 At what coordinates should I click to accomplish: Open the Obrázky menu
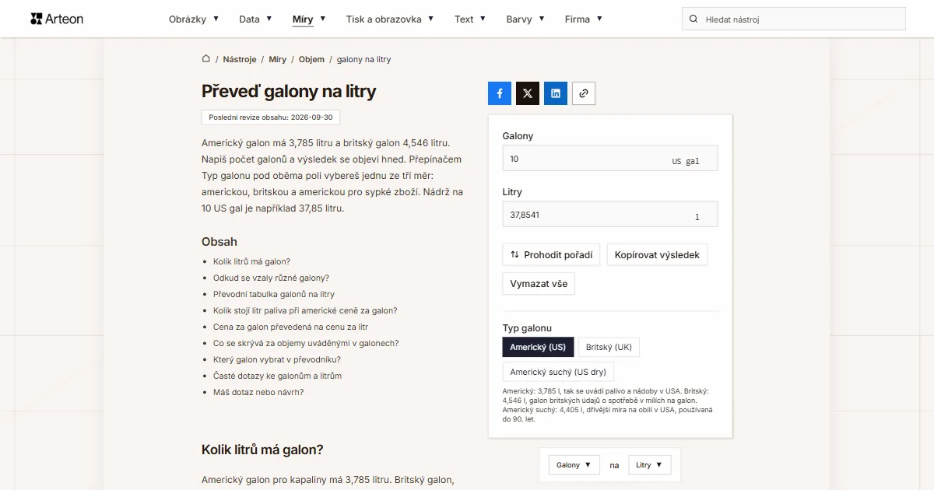[x=194, y=19]
